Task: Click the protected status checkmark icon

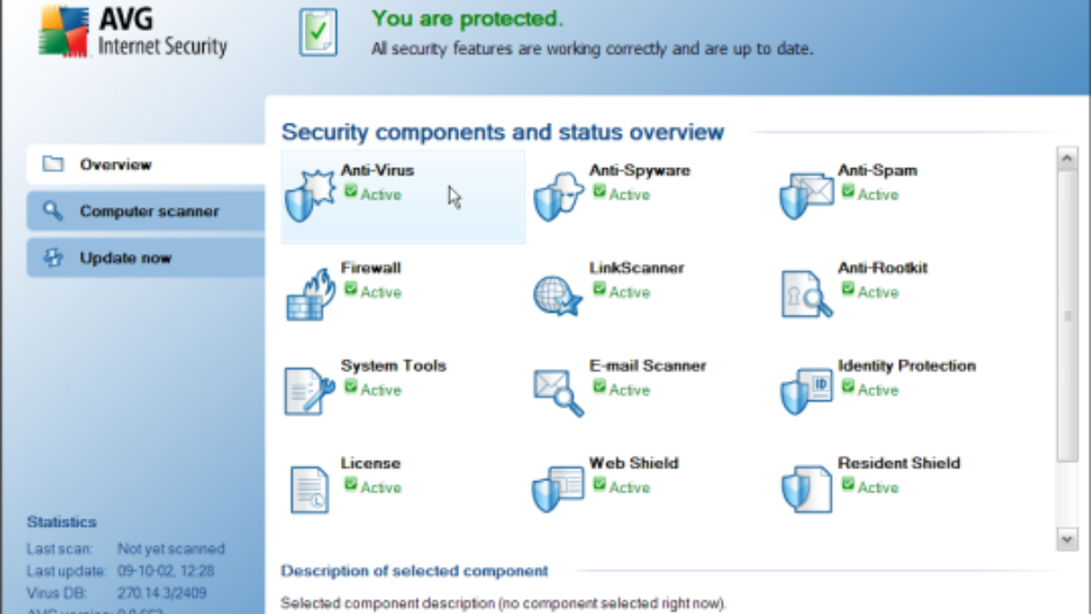Action: click(x=318, y=34)
